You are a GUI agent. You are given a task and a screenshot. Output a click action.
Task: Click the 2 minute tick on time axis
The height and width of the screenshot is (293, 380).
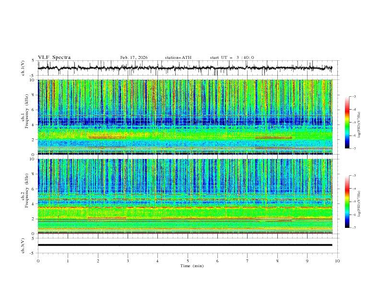click(x=98, y=260)
